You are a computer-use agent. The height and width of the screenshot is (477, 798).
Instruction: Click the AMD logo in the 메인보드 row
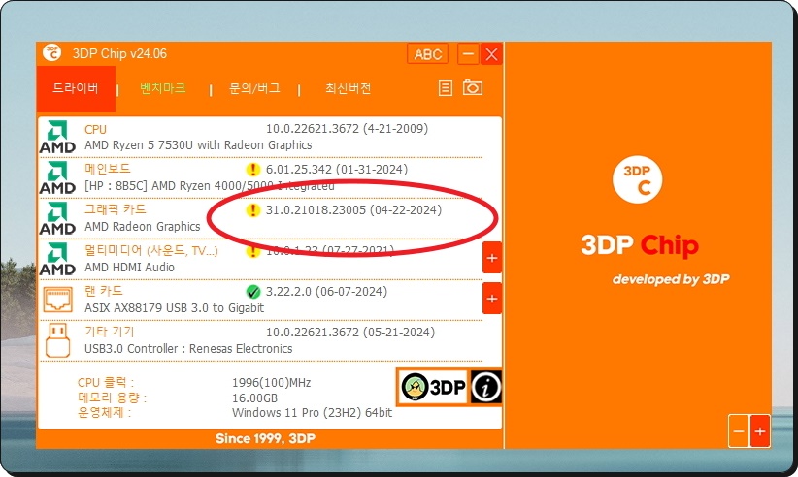point(57,177)
